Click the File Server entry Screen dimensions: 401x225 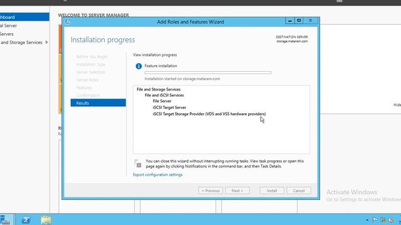[x=162, y=101]
